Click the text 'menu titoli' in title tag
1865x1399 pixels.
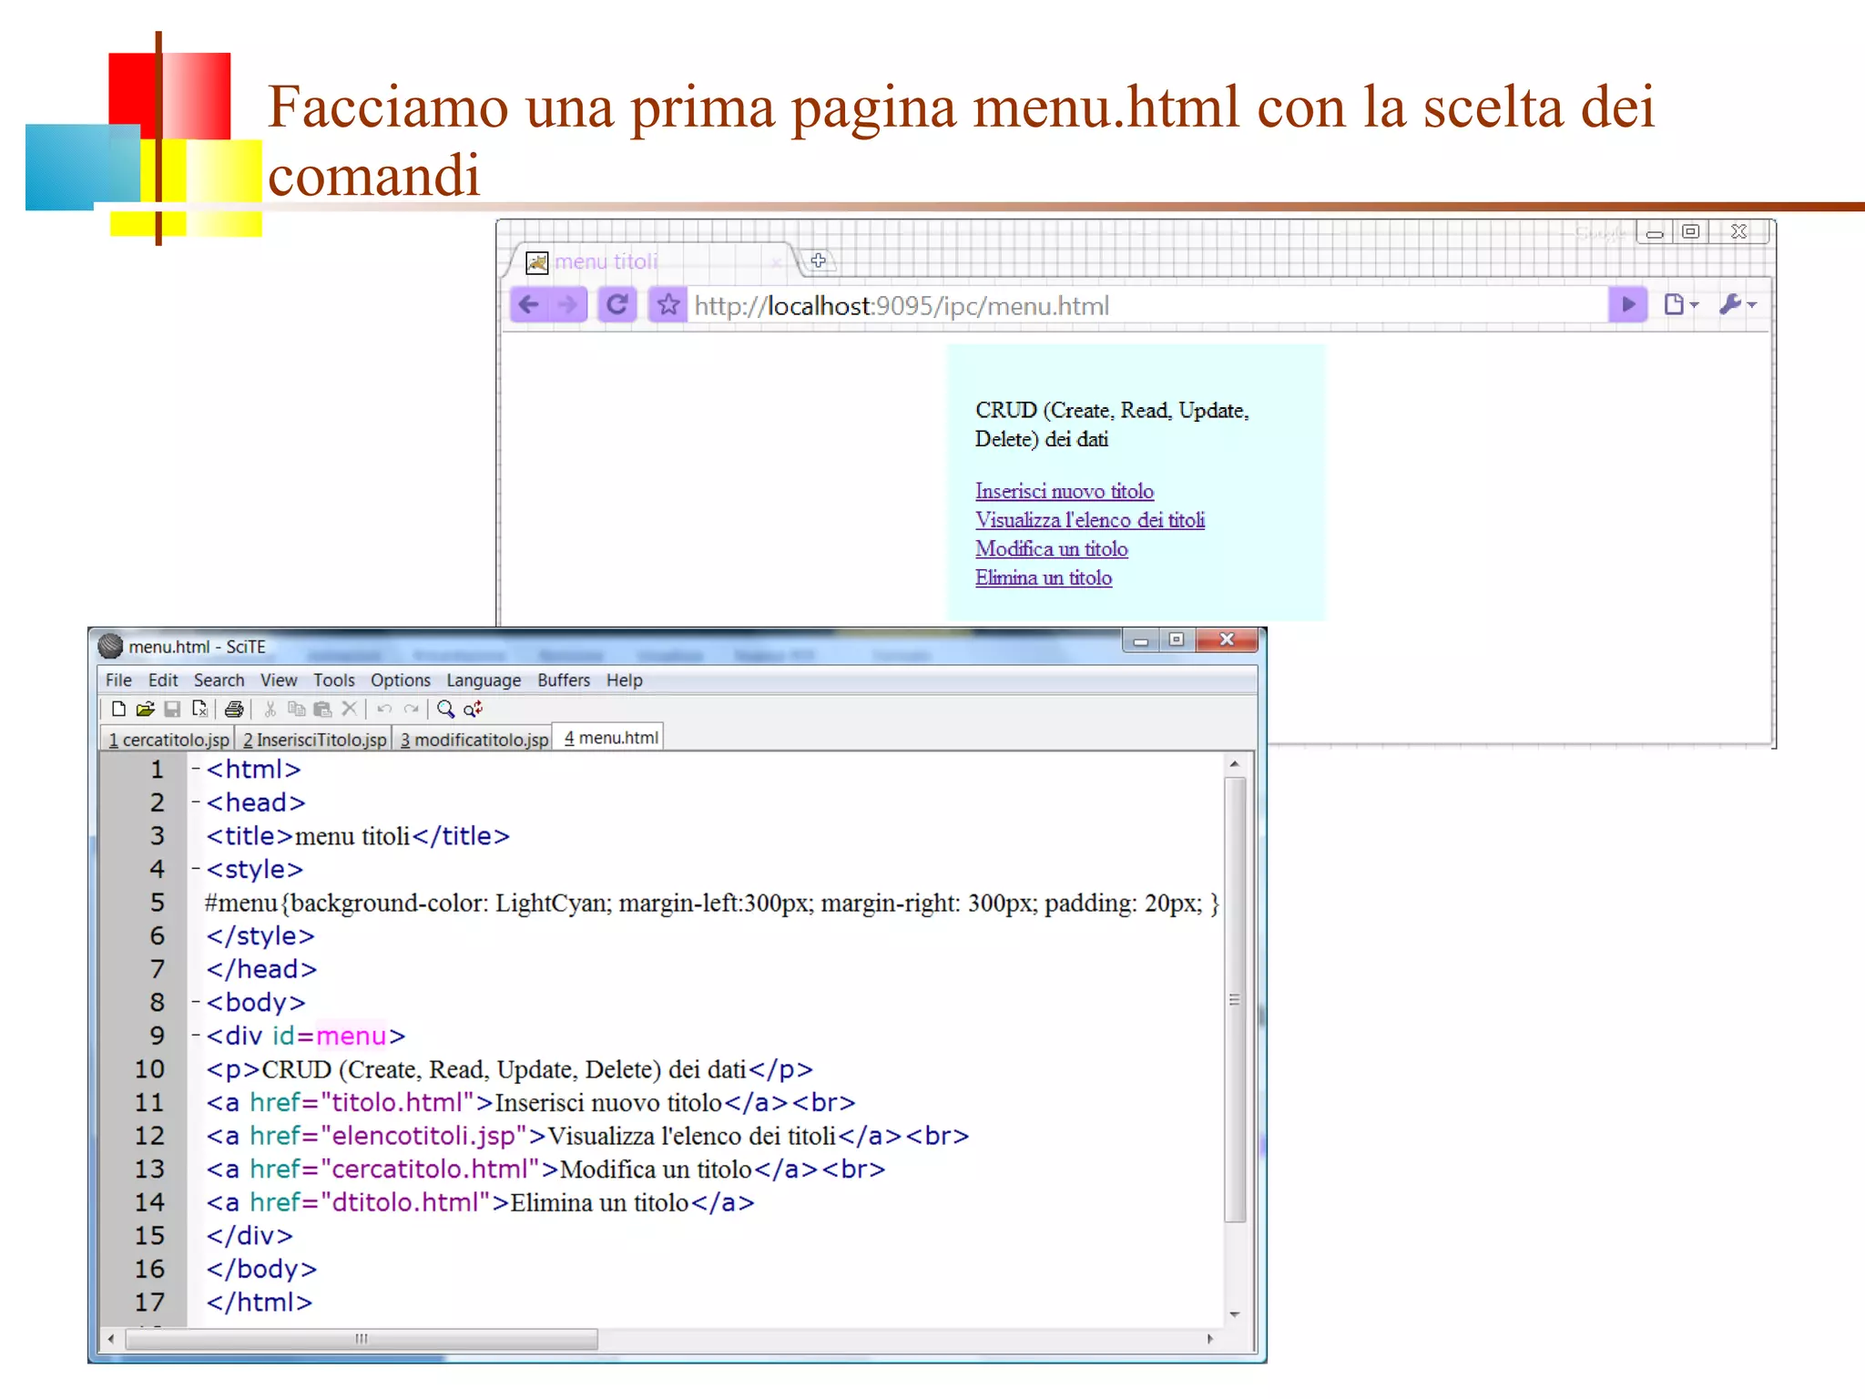point(352,836)
